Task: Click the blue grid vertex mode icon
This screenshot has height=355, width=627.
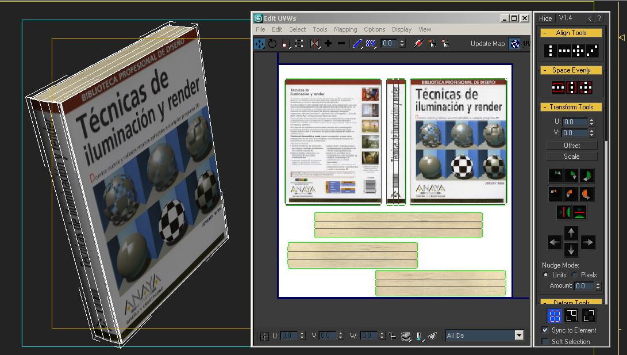Action: [x=554, y=316]
